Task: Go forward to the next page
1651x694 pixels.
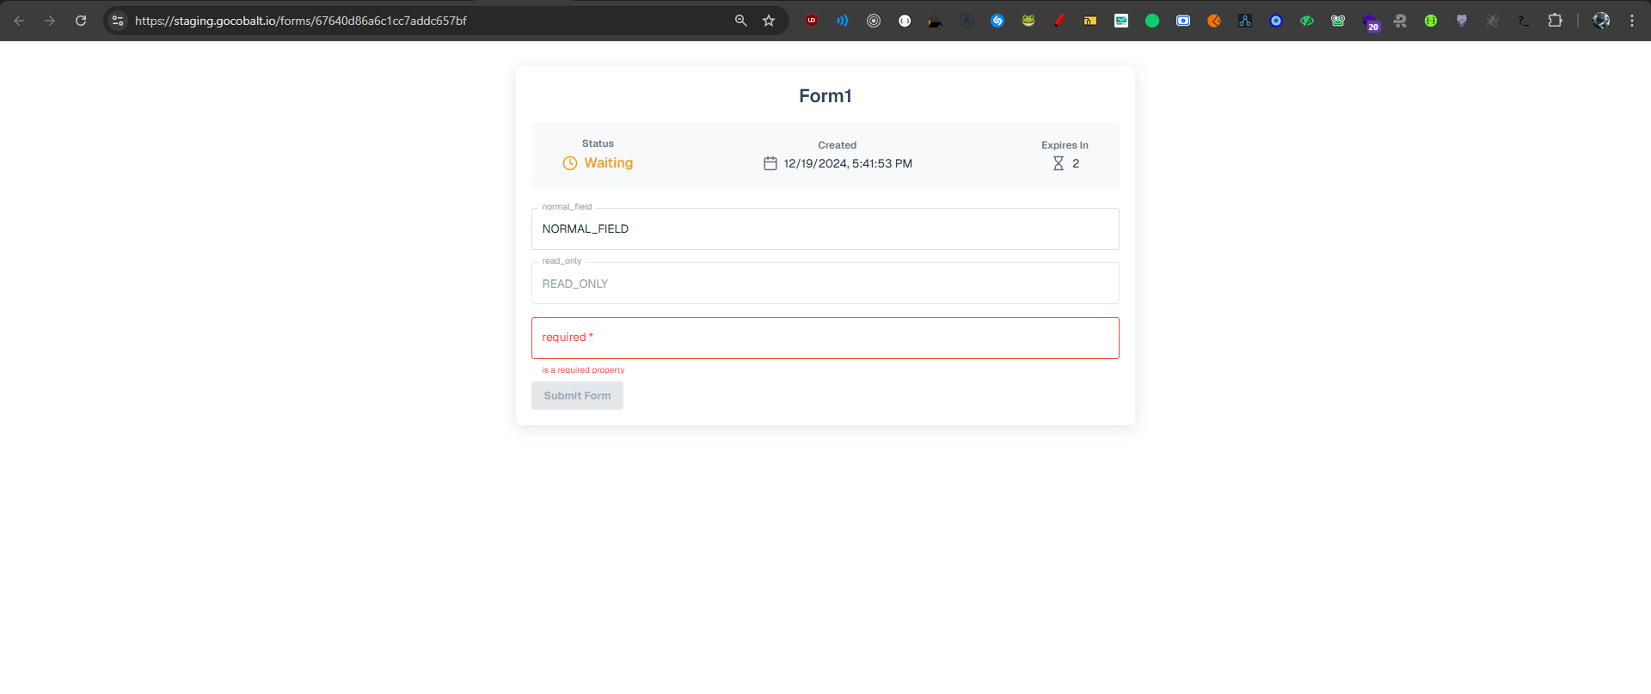Action: tap(50, 21)
